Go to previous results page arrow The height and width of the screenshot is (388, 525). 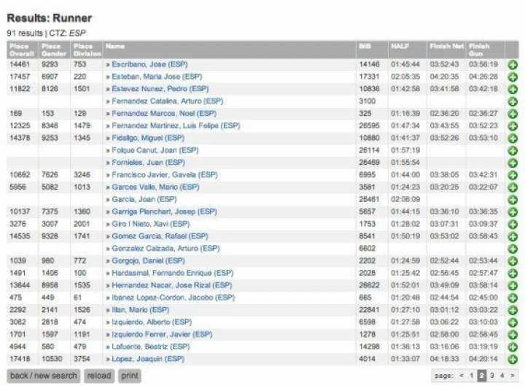click(x=460, y=376)
